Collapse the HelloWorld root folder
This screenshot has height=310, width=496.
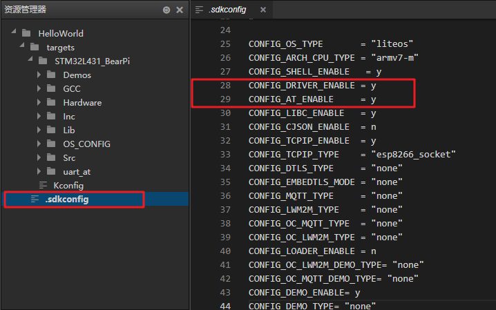[14, 31]
